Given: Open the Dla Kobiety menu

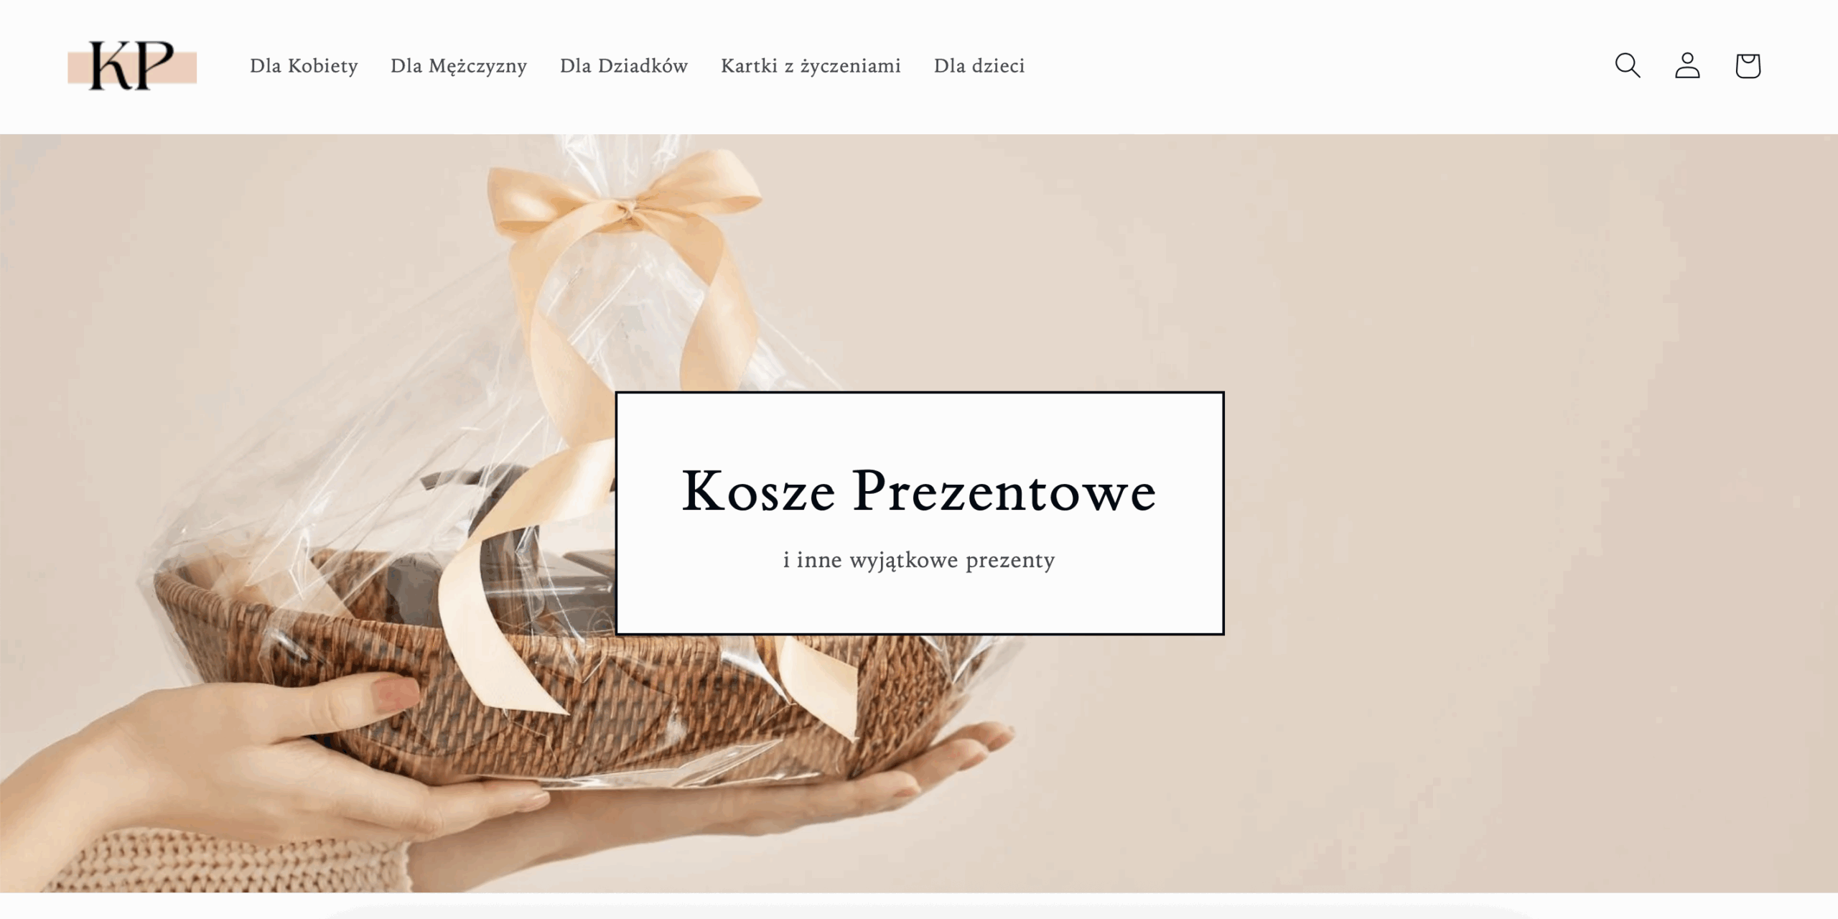Looking at the screenshot, I should pyautogui.click(x=304, y=66).
